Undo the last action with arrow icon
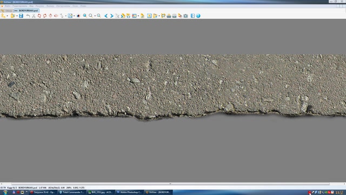This screenshot has width=346, height=195. 28,16
